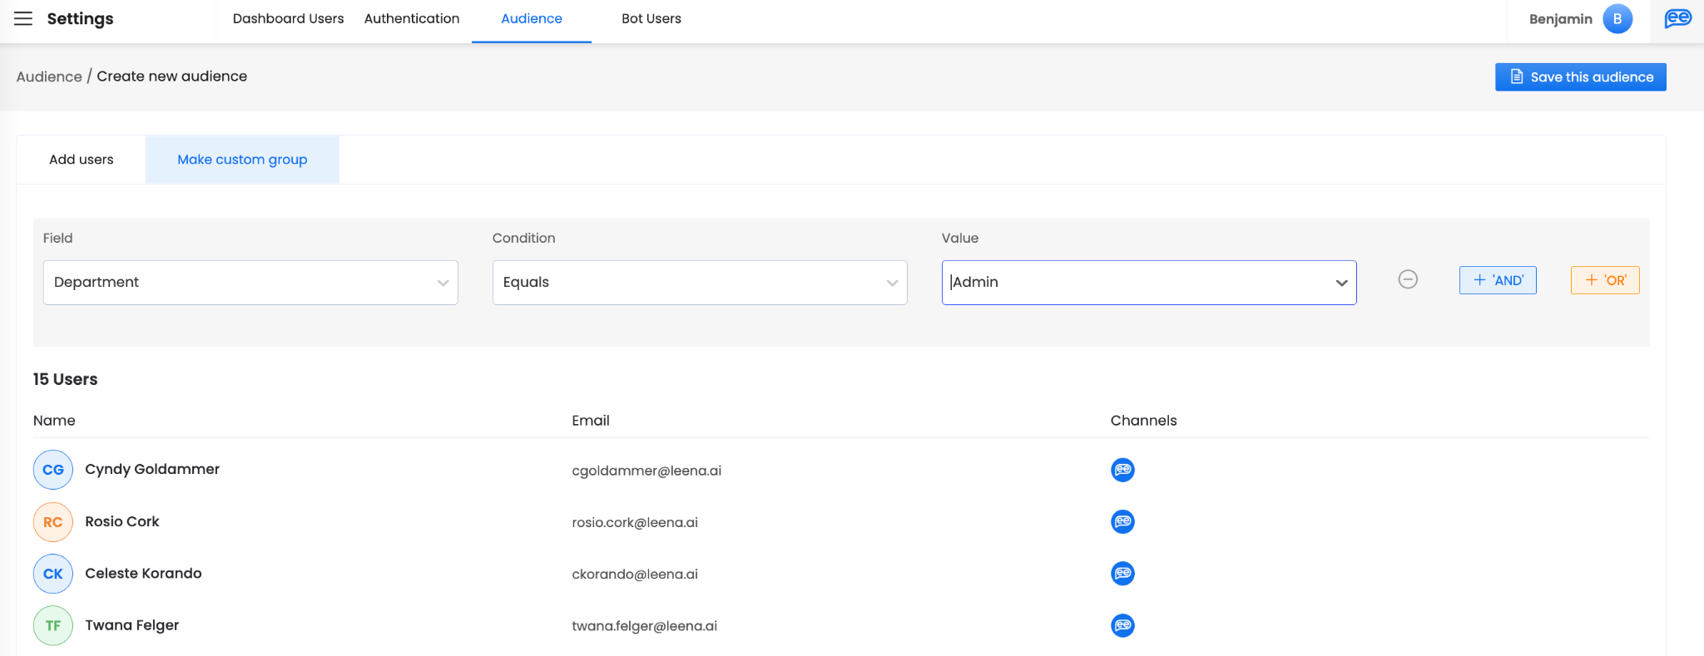Switch to the Dashboard Users tab
Screen dimensions: 1704x656
pyautogui.click(x=288, y=18)
